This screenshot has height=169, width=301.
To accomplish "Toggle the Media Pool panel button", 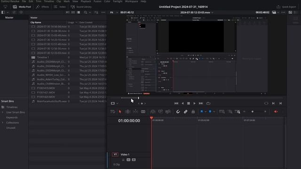I will point(22,7).
